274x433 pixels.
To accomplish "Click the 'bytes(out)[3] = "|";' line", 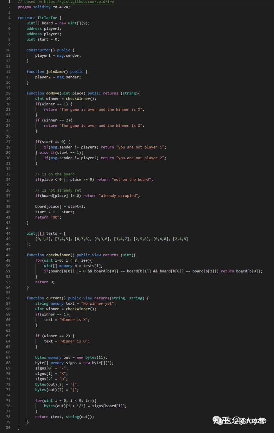I will (x=57, y=384).
